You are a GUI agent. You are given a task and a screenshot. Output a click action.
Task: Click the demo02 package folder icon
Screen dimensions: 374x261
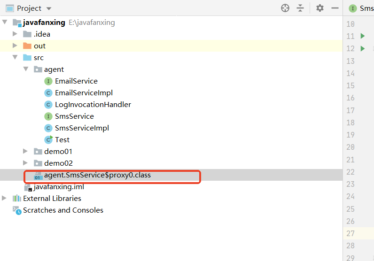pos(38,163)
